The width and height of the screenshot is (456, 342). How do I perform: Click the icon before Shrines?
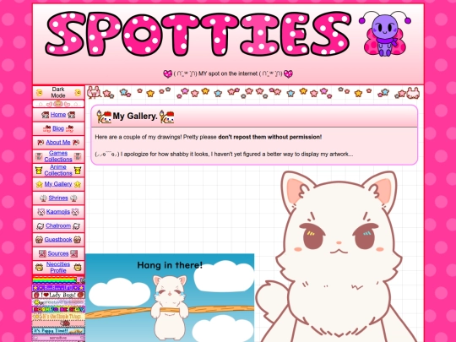point(43,198)
